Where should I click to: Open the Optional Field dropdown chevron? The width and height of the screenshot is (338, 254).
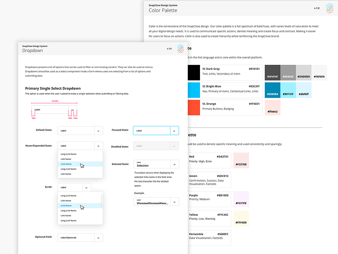point(98,238)
